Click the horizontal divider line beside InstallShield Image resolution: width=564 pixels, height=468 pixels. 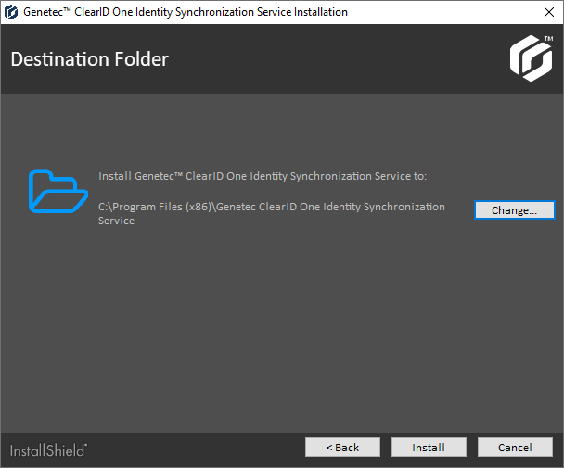click(186, 432)
